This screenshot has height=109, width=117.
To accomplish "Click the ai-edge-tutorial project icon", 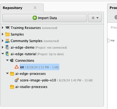I will coord(7,54).
